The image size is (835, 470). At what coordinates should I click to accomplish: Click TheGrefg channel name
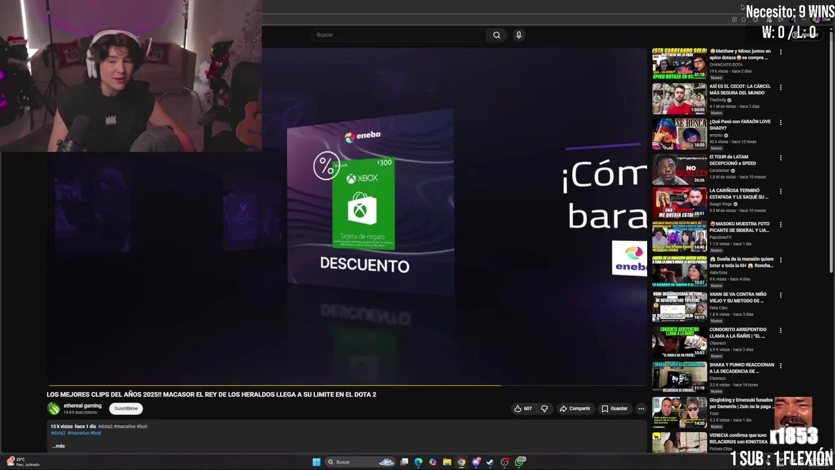click(x=718, y=100)
